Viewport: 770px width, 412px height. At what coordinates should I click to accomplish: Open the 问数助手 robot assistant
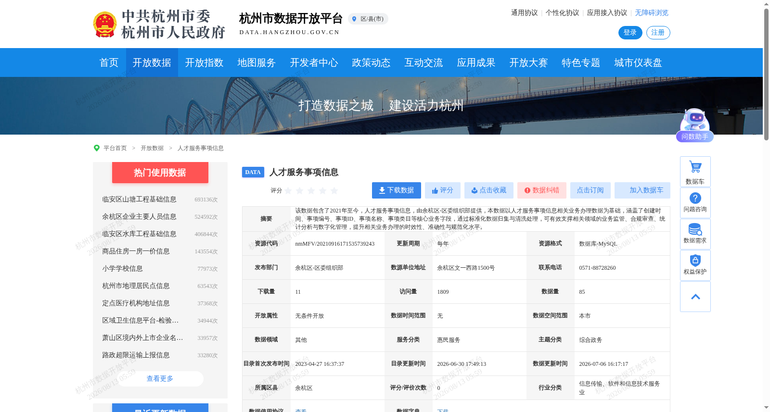(x=694, y=125)
